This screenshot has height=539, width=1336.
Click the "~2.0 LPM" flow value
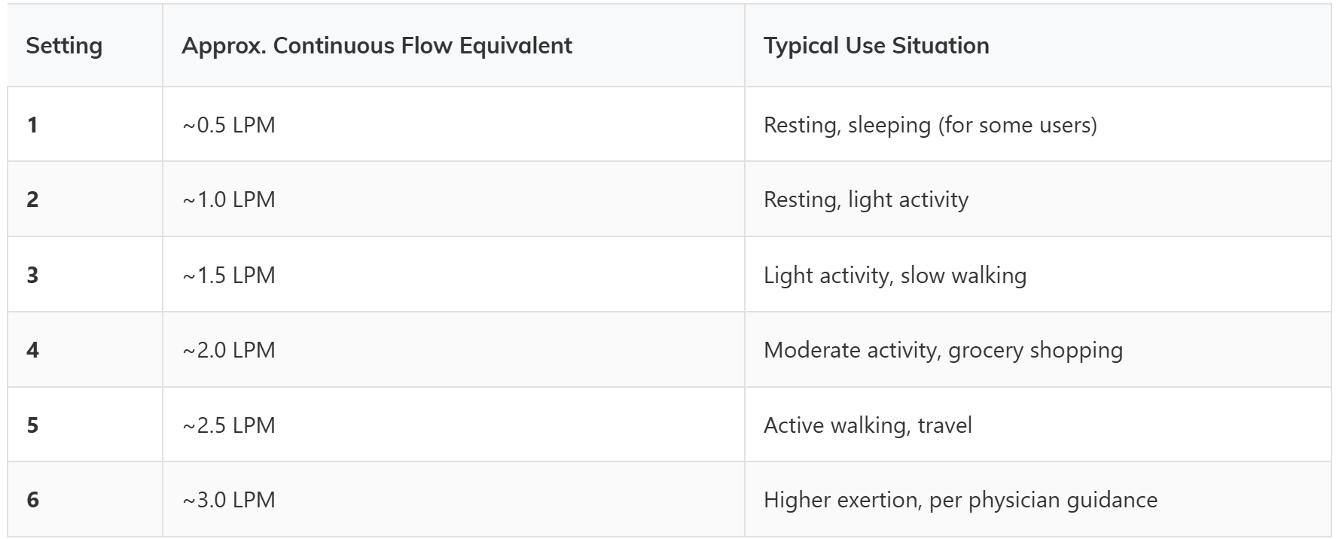pyautogui.click(x=228, y=350)
